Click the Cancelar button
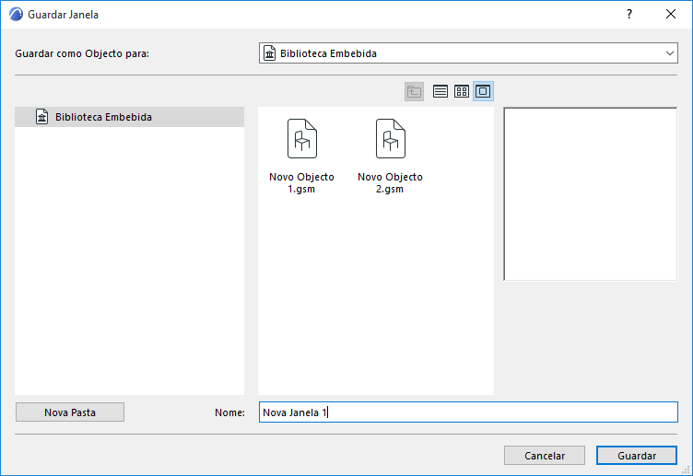Viewport: 693px width, 476px height. click(545, 456)
